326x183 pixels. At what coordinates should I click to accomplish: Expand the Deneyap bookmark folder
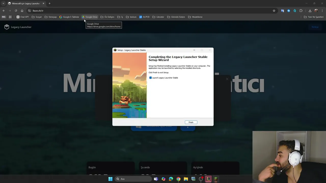tap(51, 17)
